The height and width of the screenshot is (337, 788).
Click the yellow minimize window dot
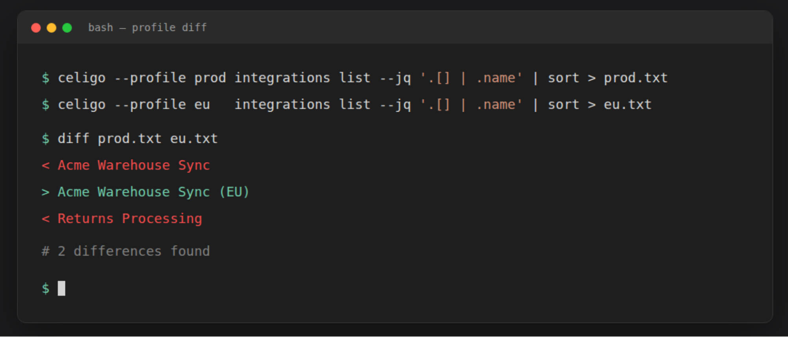[52, 28]
